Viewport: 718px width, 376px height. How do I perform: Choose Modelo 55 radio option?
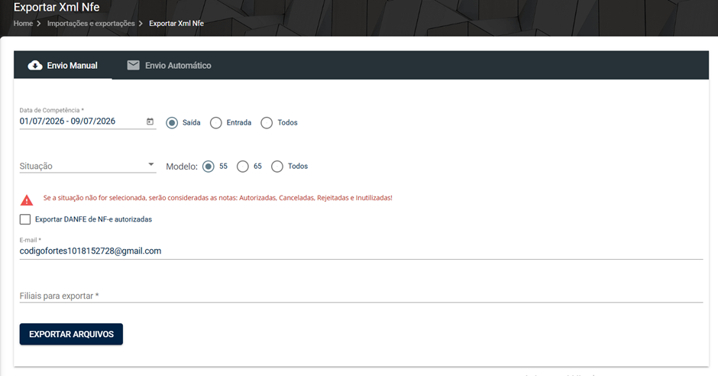[x=208, y=167]
